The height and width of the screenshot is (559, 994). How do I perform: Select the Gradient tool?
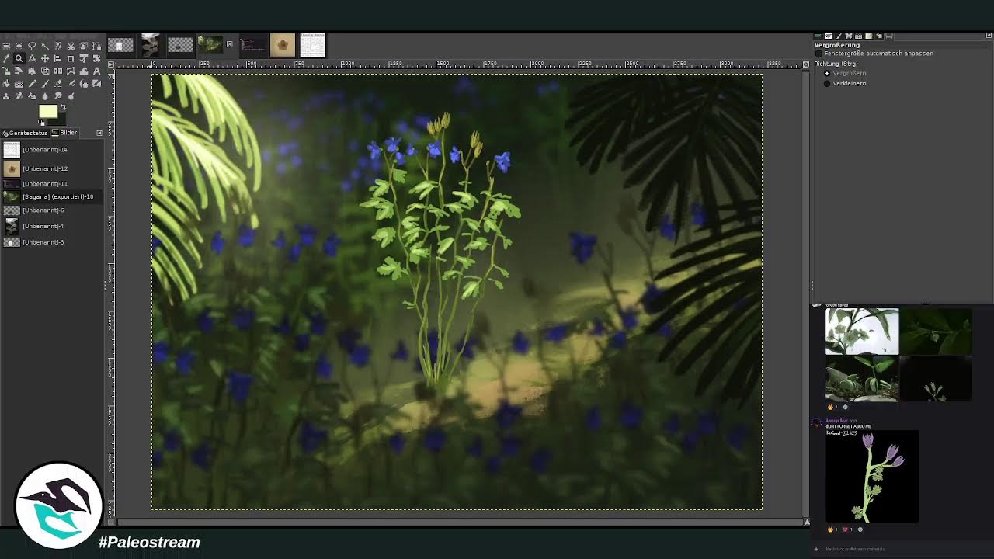click(x=19, y=84)
